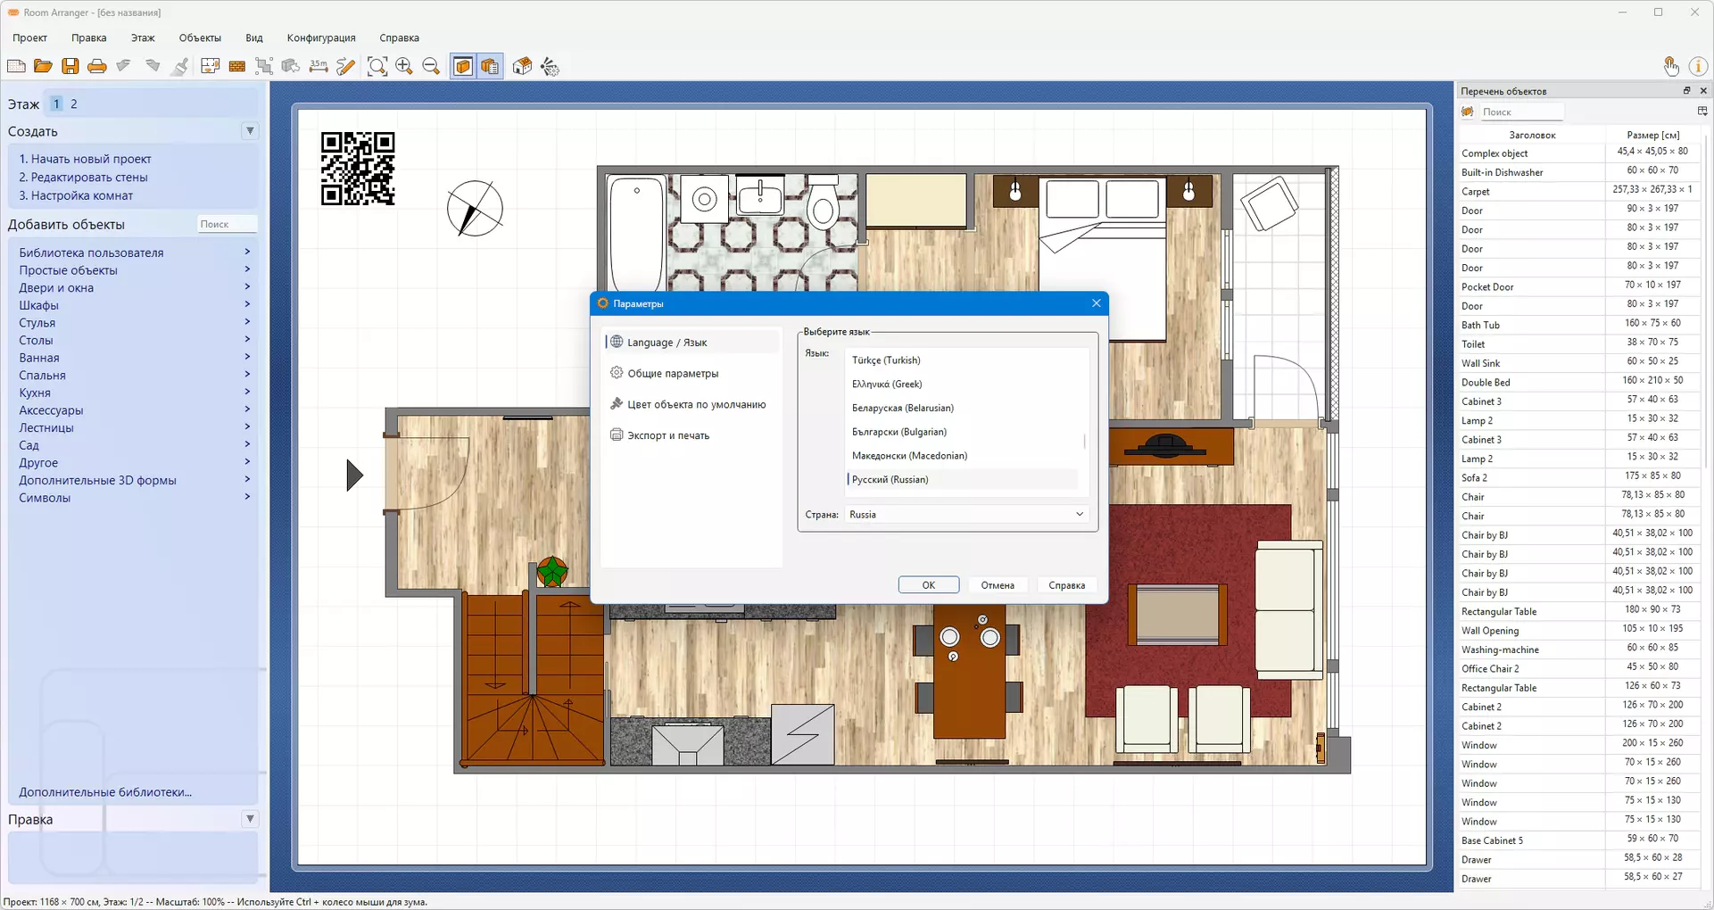Click the zoom in magnifier icon

(404, 66)
